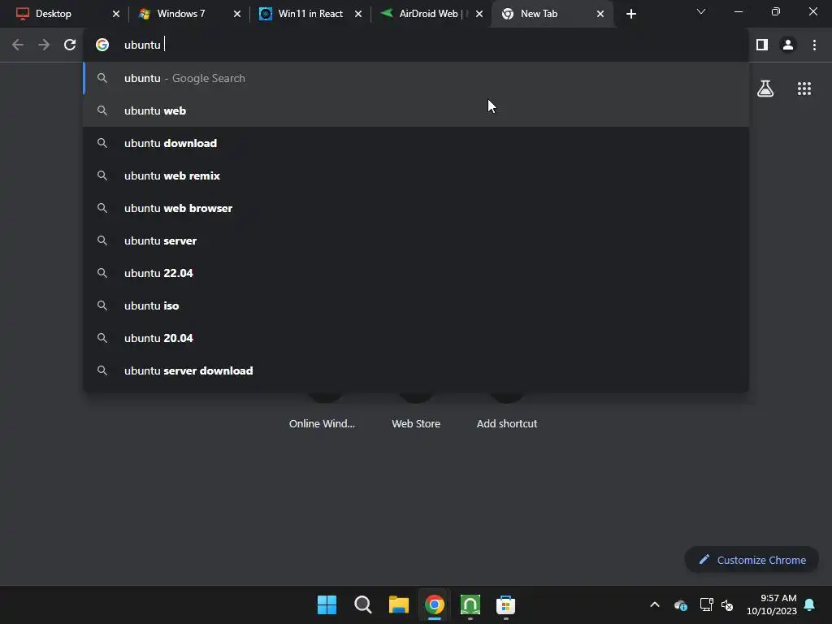The image size is (832, 624).
Task: Select 'ubuntu - Google Search' suggestion
Action: 416,78
